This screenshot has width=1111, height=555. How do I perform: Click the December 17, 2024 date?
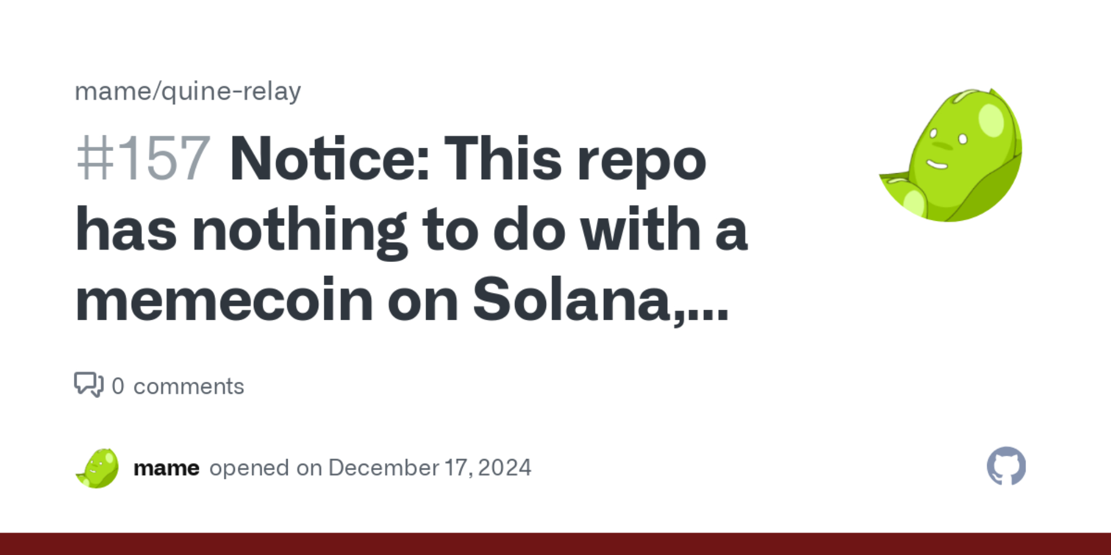429,468
